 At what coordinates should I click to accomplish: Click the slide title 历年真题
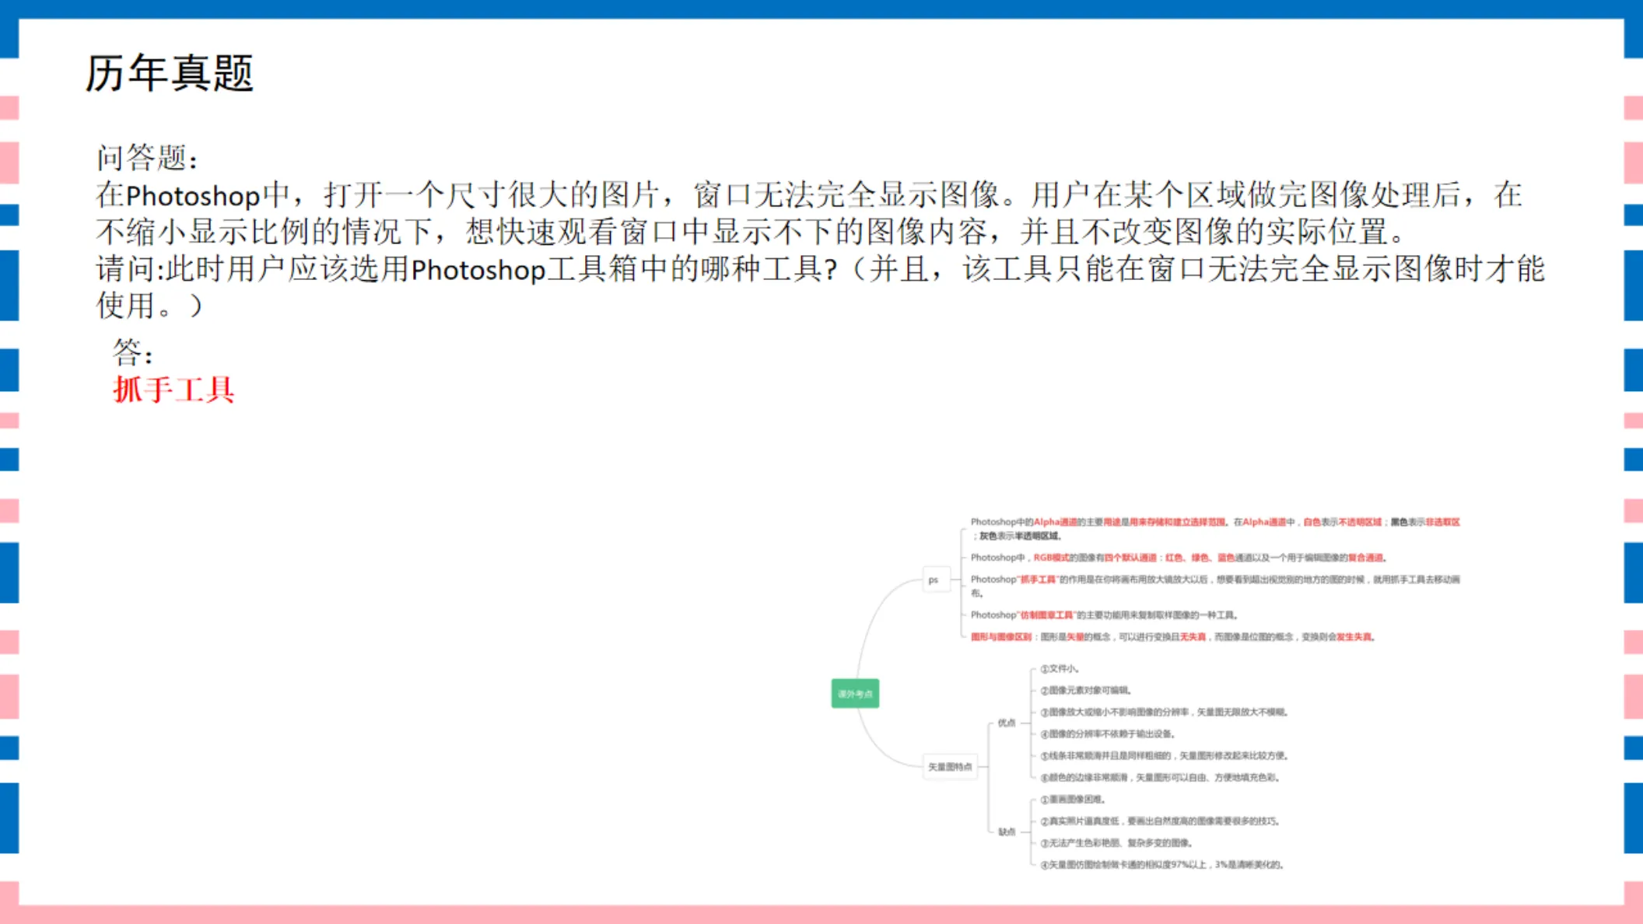[x=169, y=74]
